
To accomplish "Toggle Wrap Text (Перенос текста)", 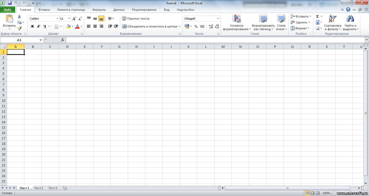I will pyautogui.click(x=136, y=19).
